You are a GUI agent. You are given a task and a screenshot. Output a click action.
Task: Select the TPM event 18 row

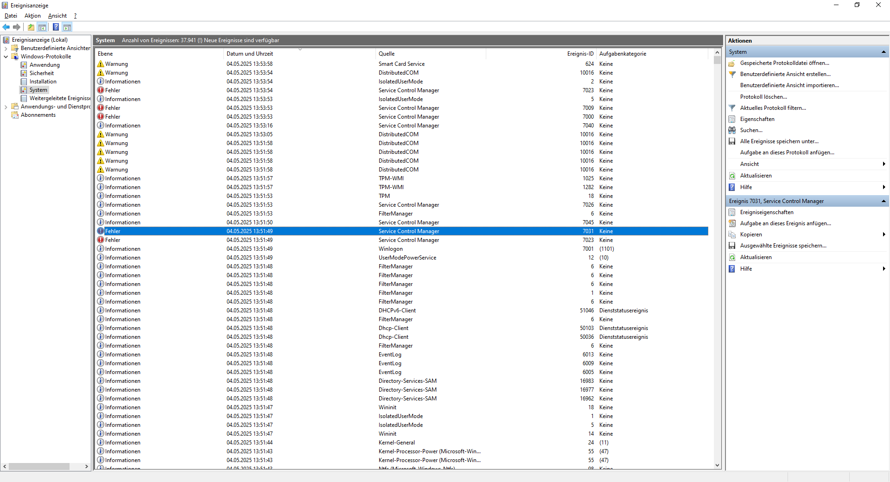pyautogui.click(x=401, y=196)
